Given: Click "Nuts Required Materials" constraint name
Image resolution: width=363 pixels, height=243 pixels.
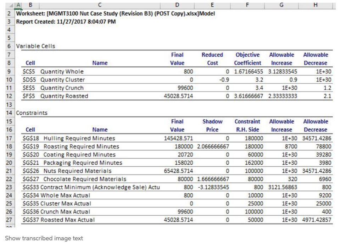Looking at the screenshot, I should coord(77,171).
